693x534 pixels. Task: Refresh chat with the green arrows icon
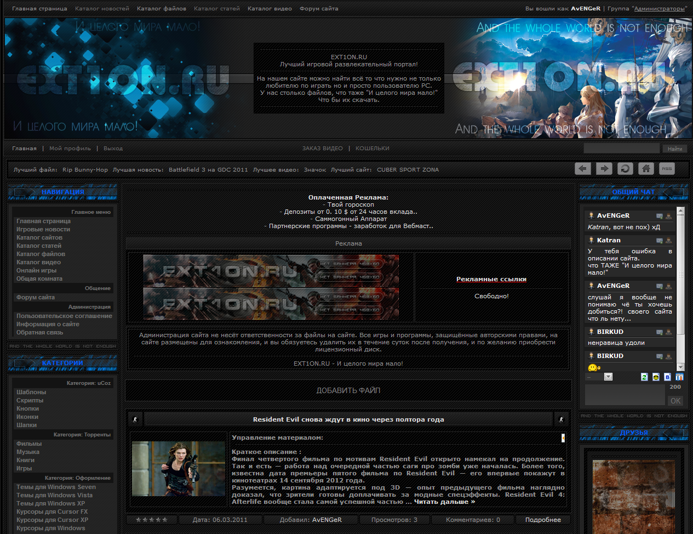644,377
